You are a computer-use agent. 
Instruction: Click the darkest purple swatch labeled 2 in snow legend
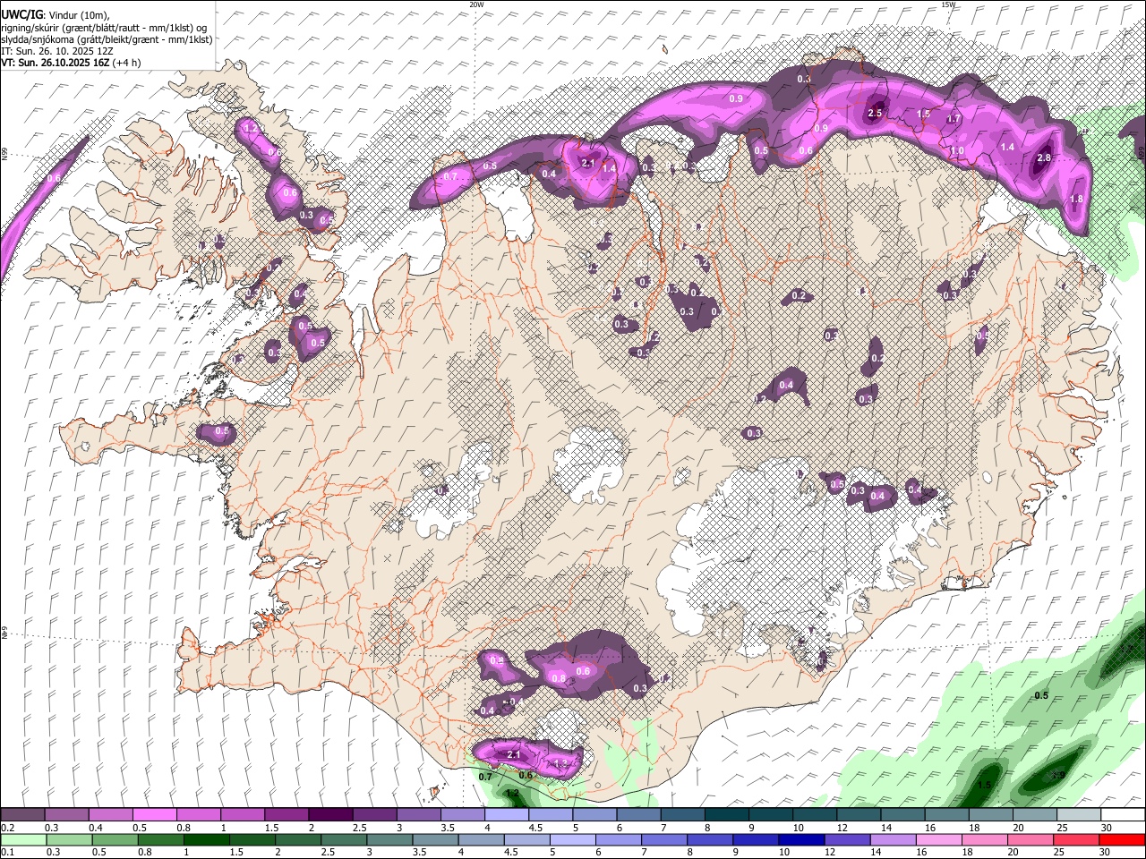pyautogui.click(x=330, y=815)
